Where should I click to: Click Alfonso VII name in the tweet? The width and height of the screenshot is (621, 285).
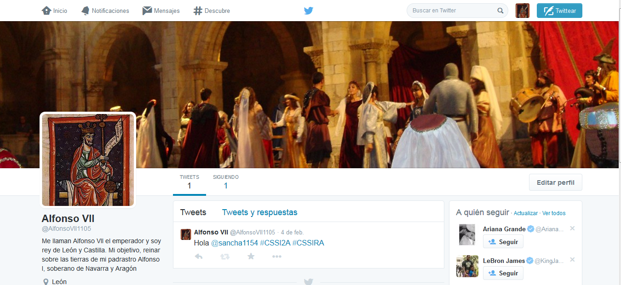pos(211,232)
